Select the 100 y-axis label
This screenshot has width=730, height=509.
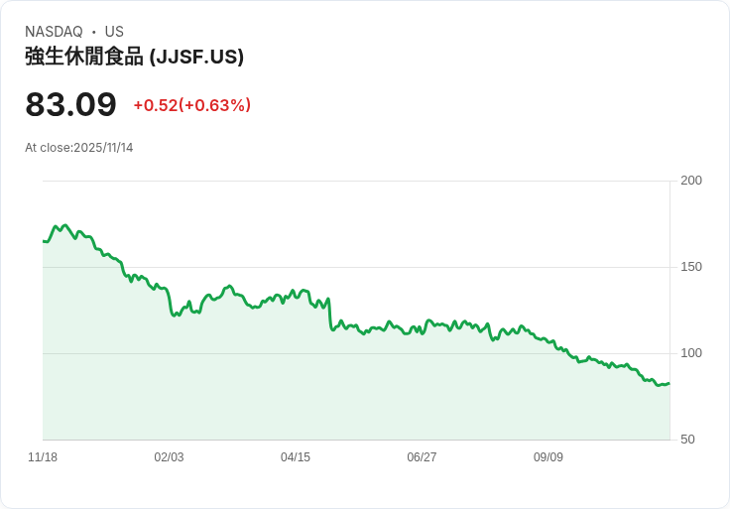click(x=690, y=352)
